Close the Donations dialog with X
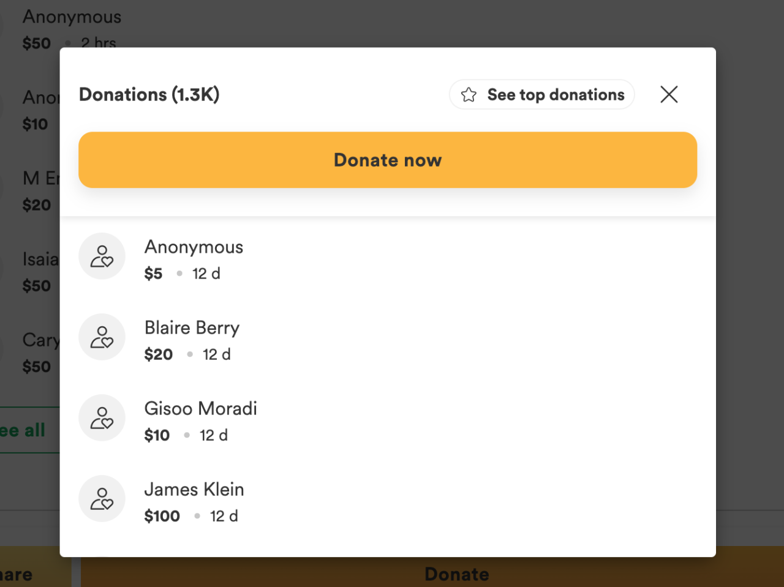Screen dimensions: 784x587 (x=669, y=94)
